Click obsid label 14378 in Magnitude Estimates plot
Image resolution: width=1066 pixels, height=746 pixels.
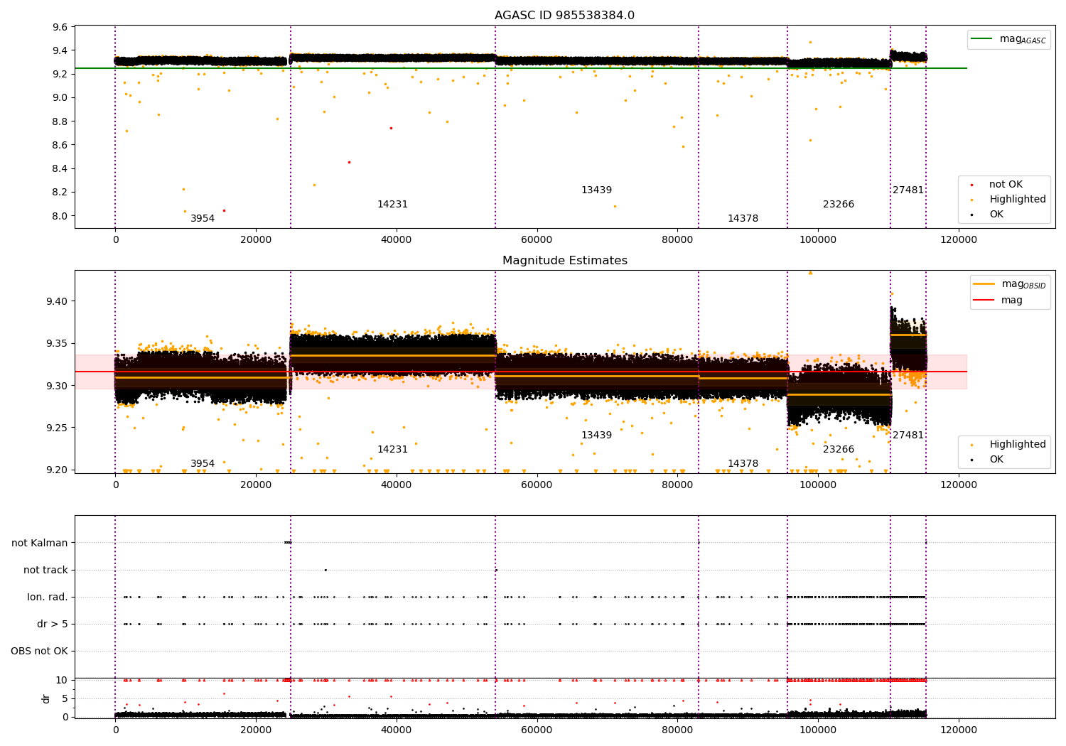click(x=743, y=464)
